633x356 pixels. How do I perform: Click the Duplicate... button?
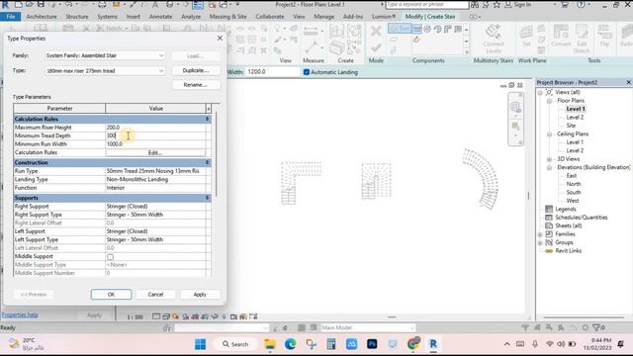click(x=196, y=70)
